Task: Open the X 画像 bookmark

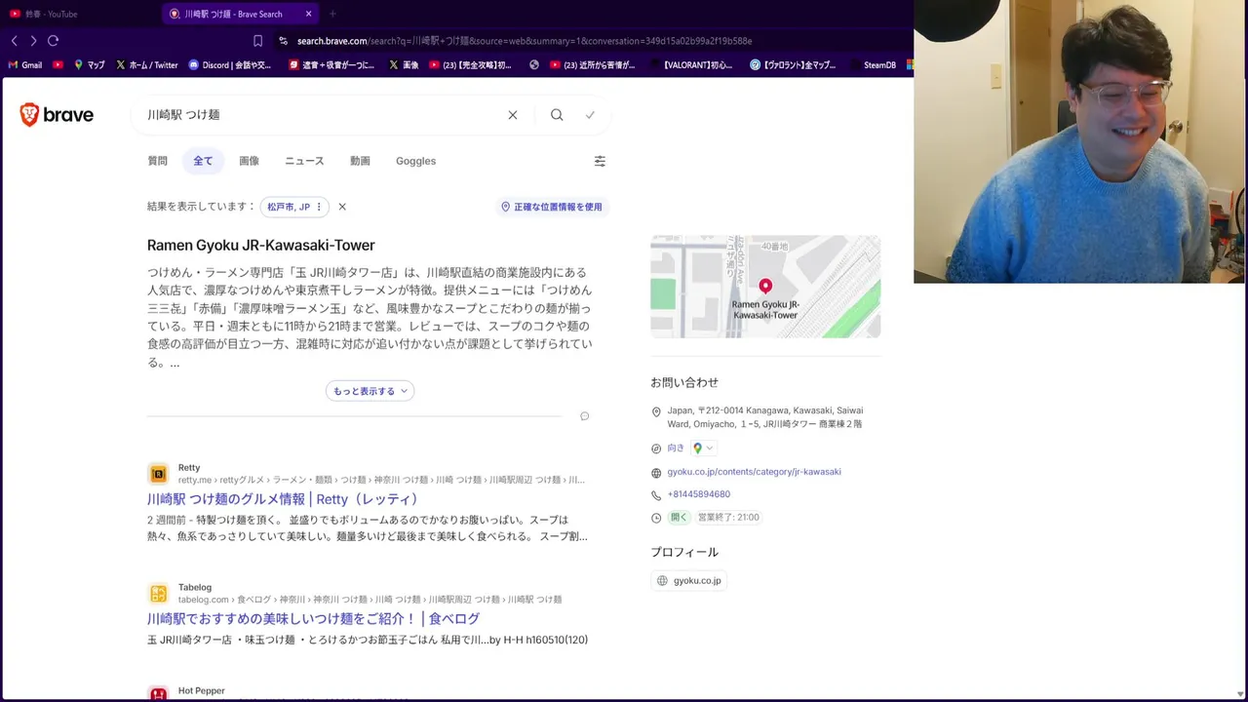Action: tap(404, 65)
